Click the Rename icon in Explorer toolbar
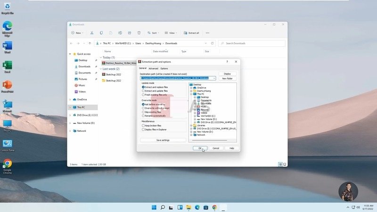The height and width of the screenshot is (212, 377). coord(120,33)
